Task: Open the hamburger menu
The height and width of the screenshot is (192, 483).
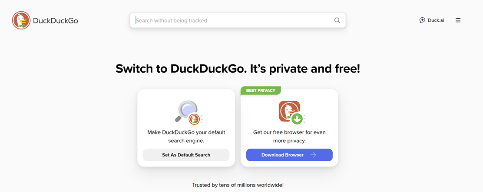Action: 458,20
